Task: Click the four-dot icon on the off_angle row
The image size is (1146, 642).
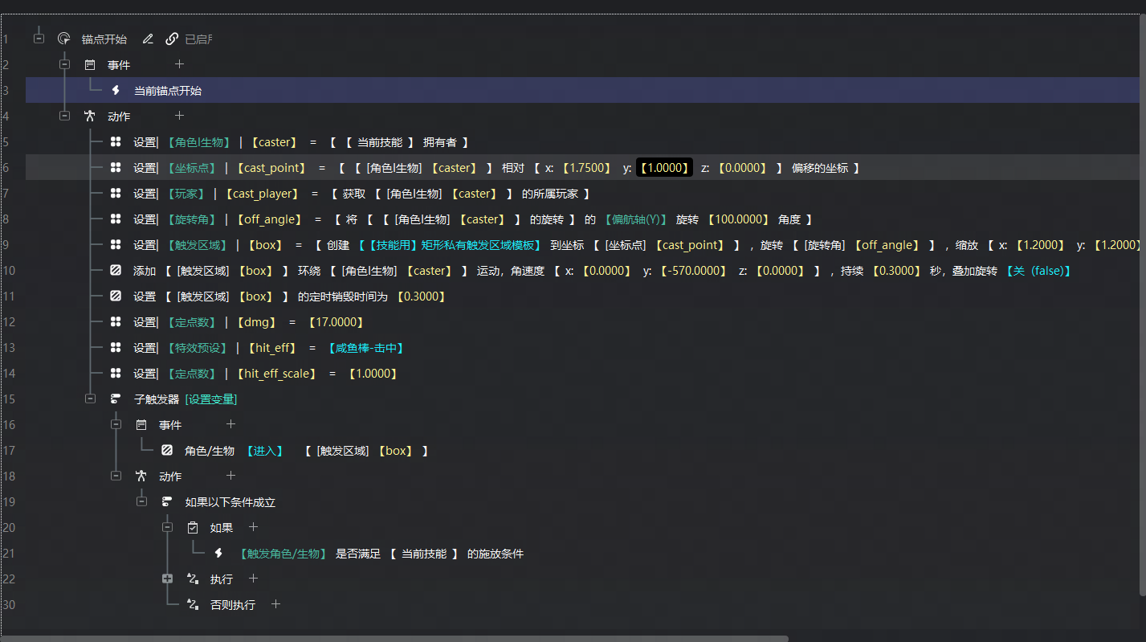Action: pyautogui.click(x=116, y=219)
